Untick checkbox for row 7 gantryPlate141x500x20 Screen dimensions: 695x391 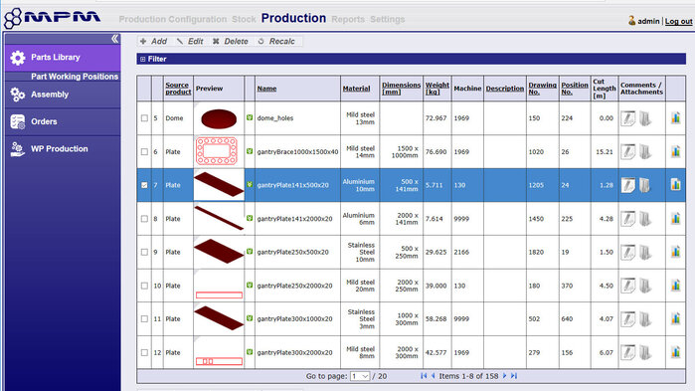click(144, 185)
